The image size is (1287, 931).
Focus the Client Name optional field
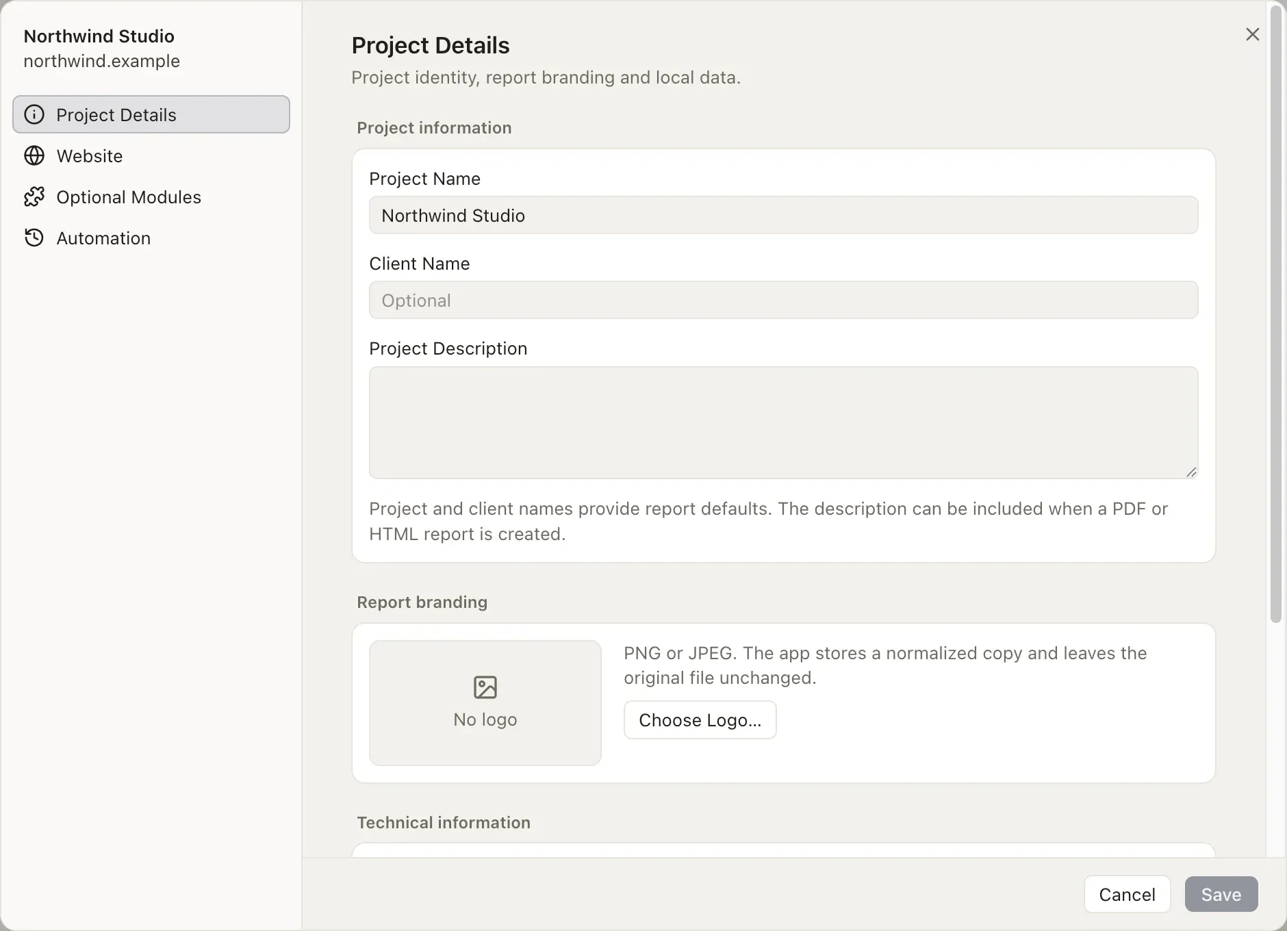[783, 300]
